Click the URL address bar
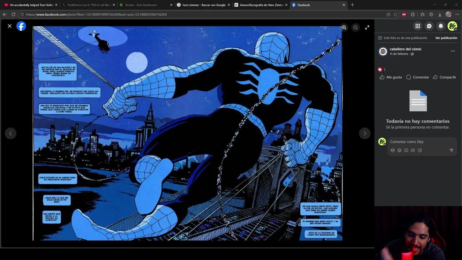The width and height of the screenshot is (462, 260). (202, 14)
